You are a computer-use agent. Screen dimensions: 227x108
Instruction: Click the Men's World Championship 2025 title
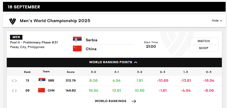coord(55,21)
